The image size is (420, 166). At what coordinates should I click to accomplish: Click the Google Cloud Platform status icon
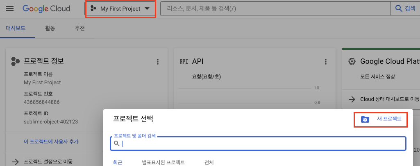(352, 61)
